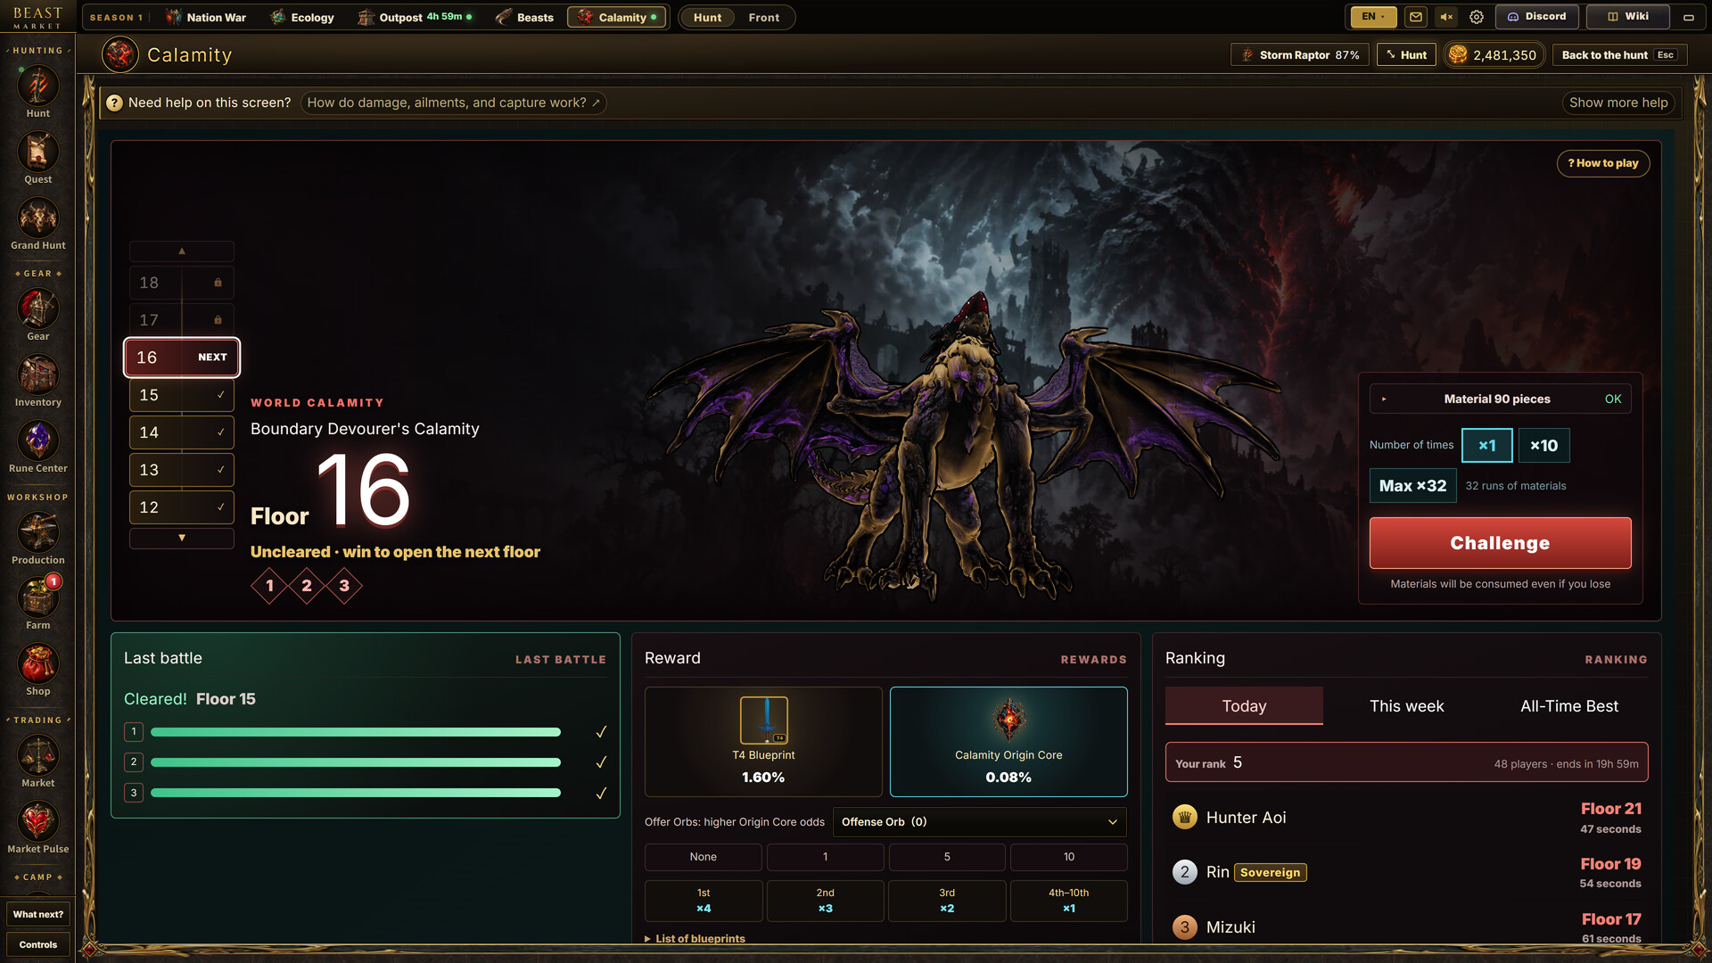Viewport: 1712px width, 963px height.
Task: Expand the List of blueprints
Action: 695,938
